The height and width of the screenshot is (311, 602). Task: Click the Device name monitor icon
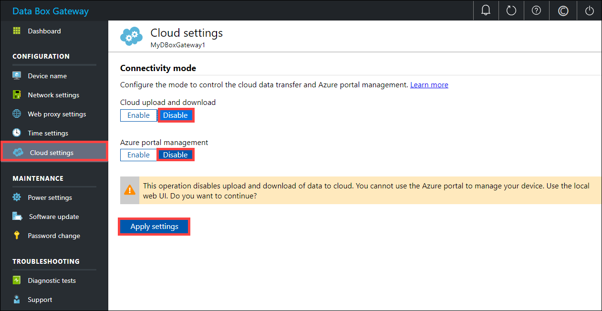click(17, 76)
